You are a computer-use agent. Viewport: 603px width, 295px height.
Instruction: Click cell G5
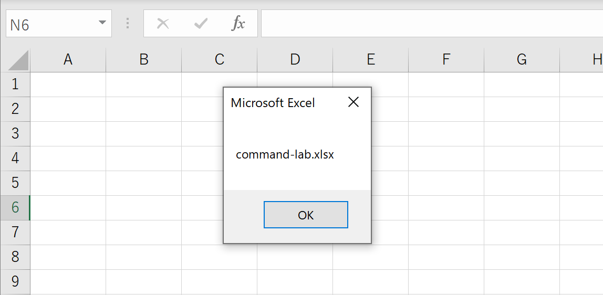522,183
